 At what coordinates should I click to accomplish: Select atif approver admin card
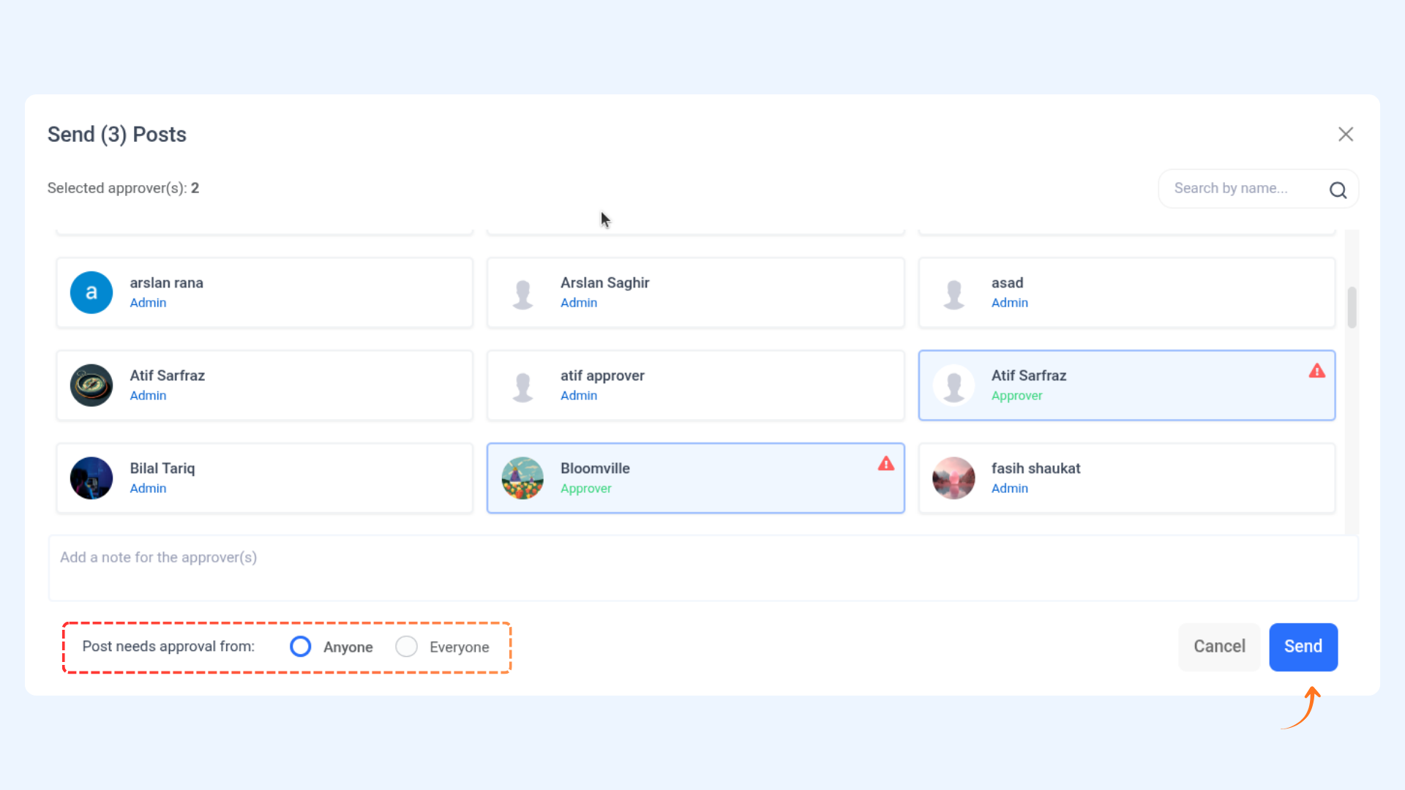(695, 385)
